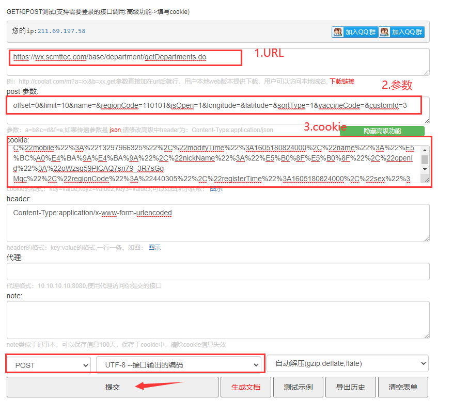The height and width of the screenshot is (401, 453).
Task: Click the 'header:' label
Action: (19, 199)
